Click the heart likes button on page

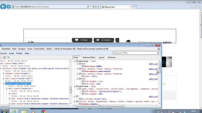82,40
